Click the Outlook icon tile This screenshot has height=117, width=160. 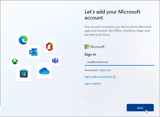pyautogui.click(x=33, y=52)
